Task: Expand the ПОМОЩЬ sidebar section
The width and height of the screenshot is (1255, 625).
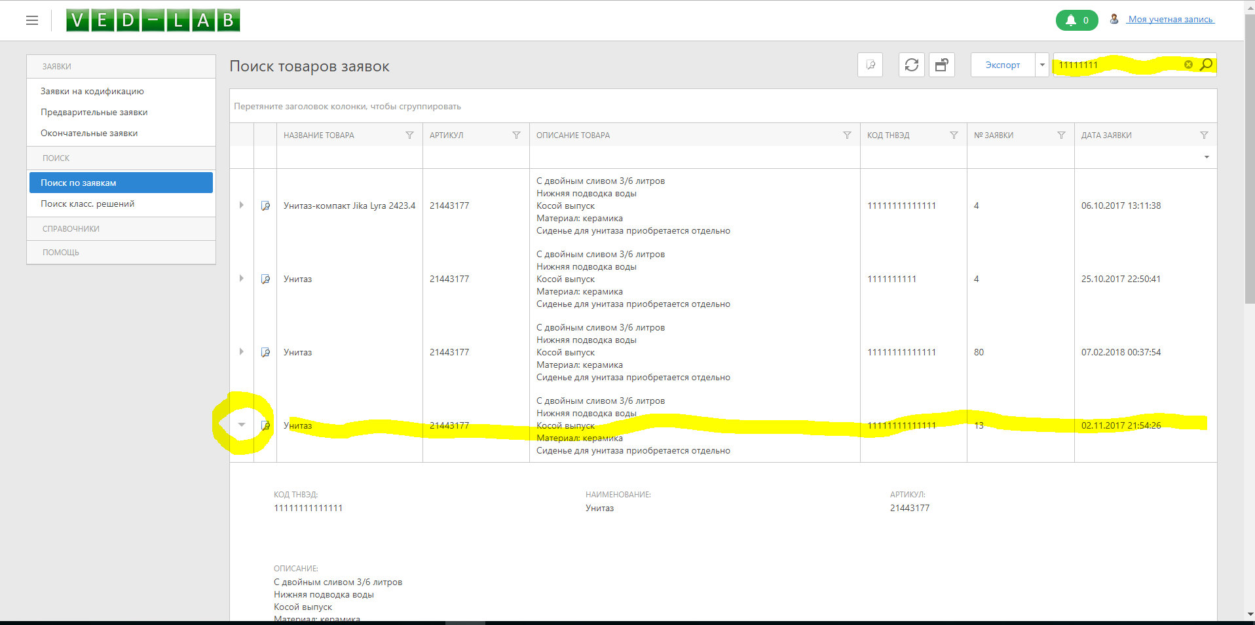Action: pyautogui.click(x=121, y=253)
